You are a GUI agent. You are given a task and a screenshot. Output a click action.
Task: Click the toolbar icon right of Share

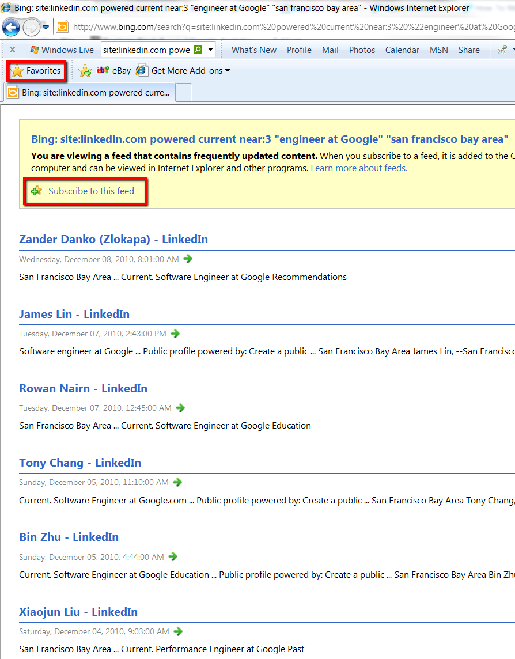pyautogui.click(x=502, y=50)
